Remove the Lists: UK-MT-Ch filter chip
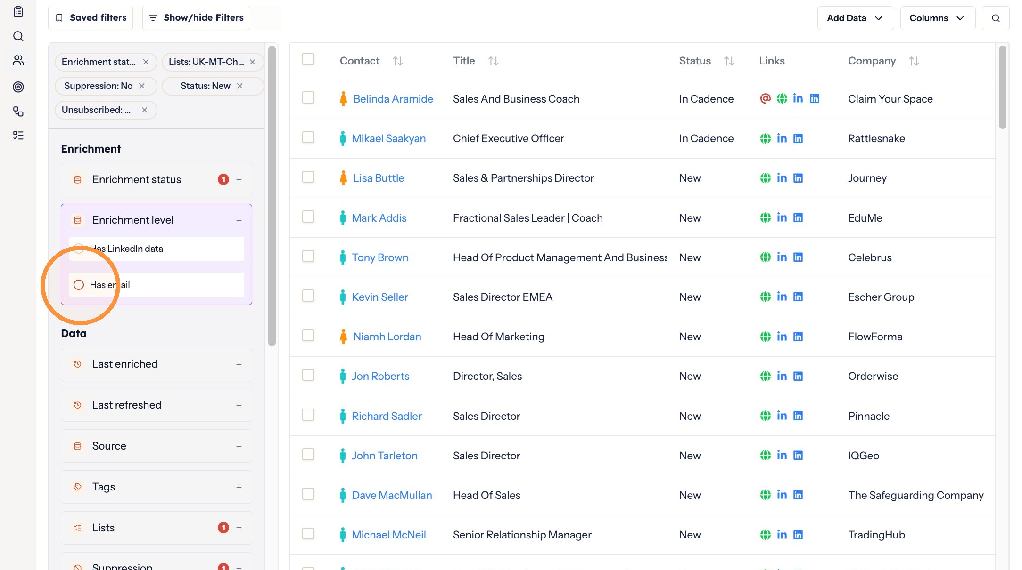This screenshot has width=1022, height=570. coord(252,62)
